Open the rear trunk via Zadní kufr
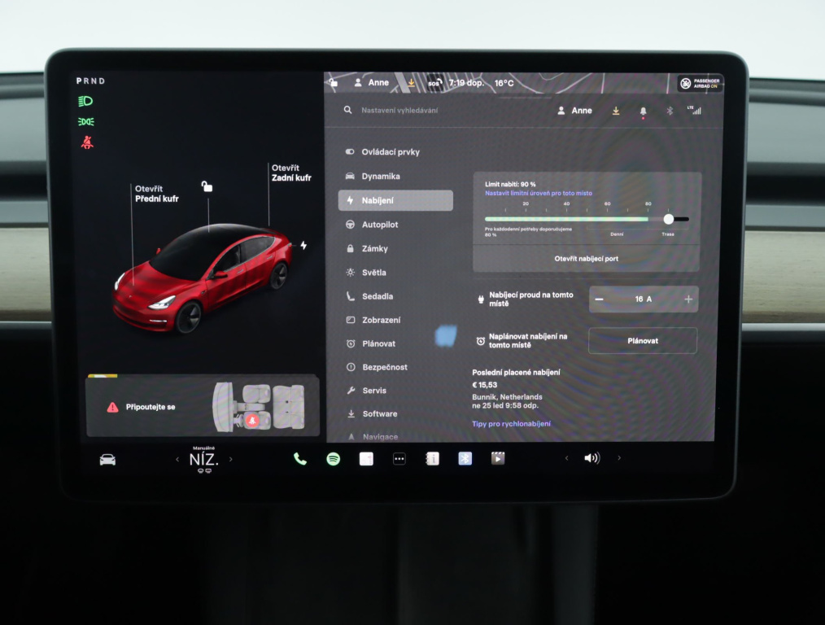 291,173
